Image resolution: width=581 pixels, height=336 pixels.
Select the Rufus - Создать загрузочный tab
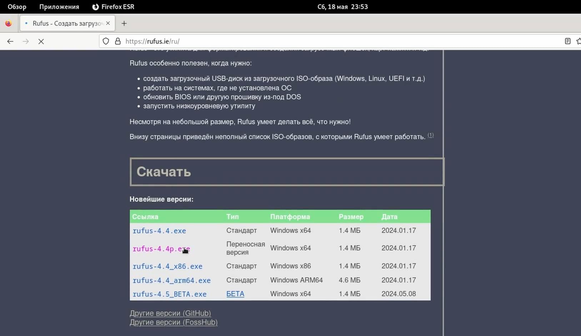point(67,24)
